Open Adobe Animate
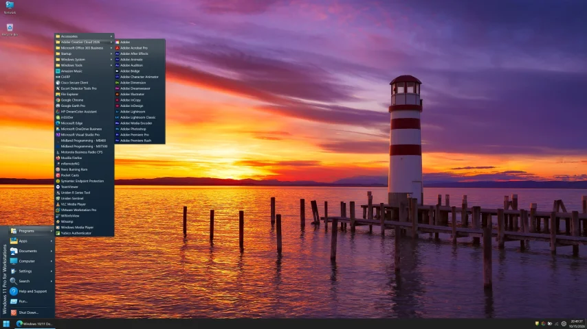587x329 pixels. pos(140,60)
